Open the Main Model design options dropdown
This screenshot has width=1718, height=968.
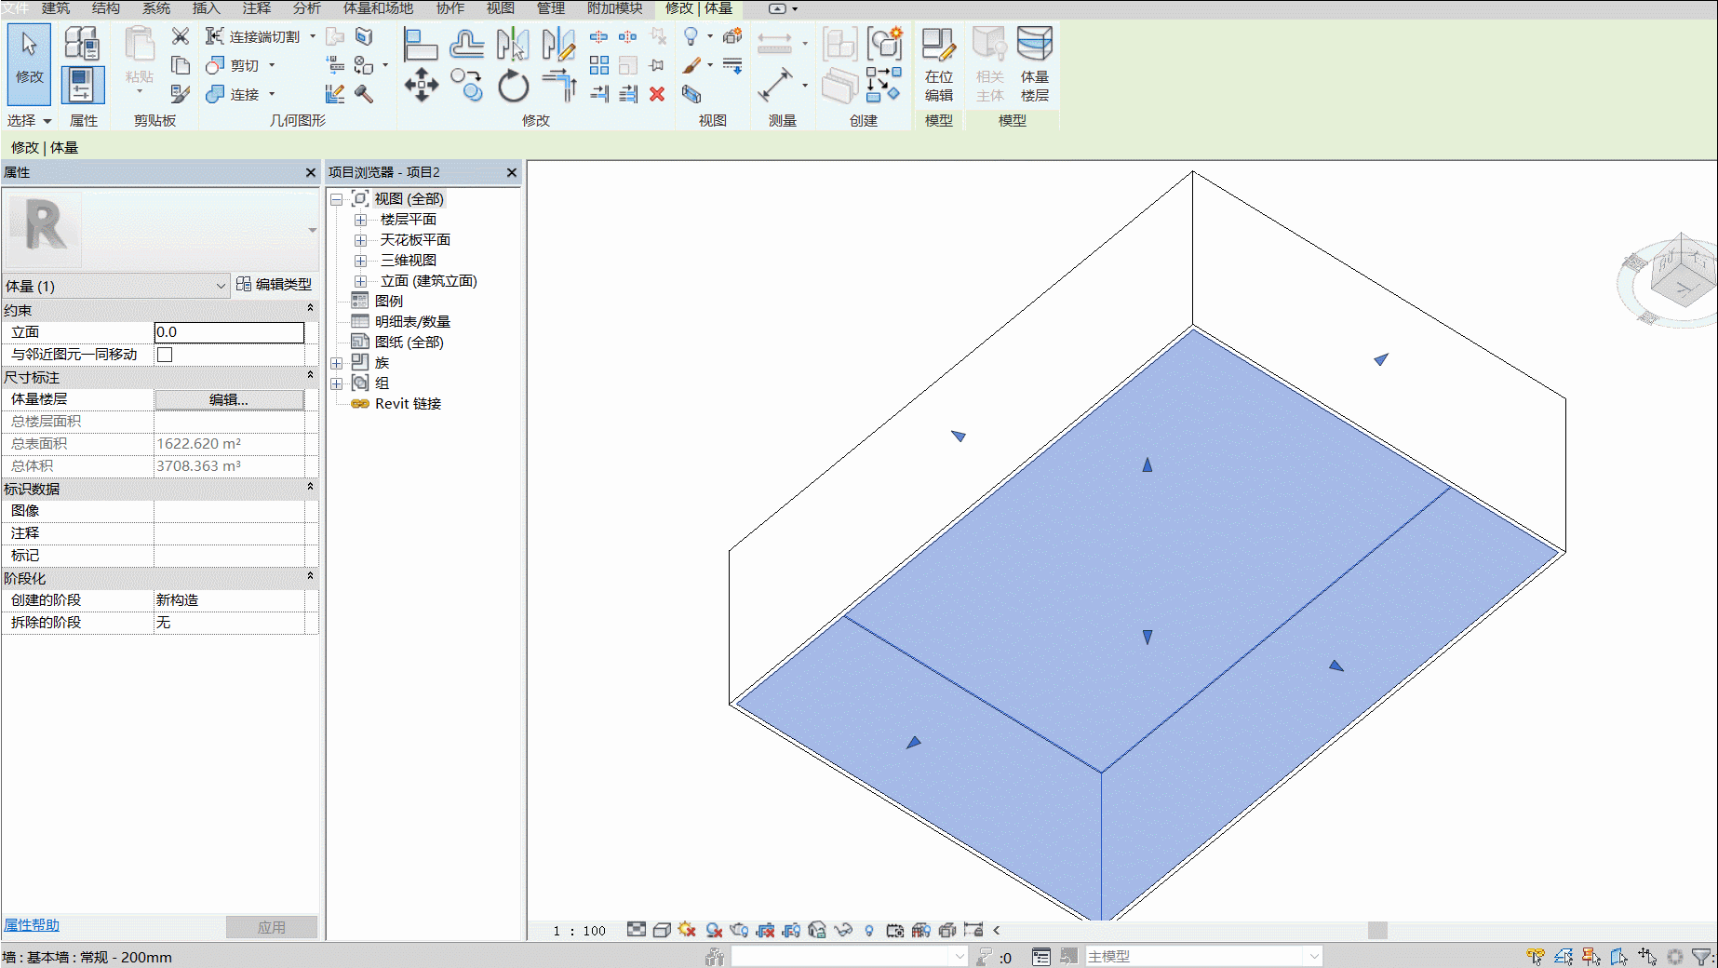1204,956
